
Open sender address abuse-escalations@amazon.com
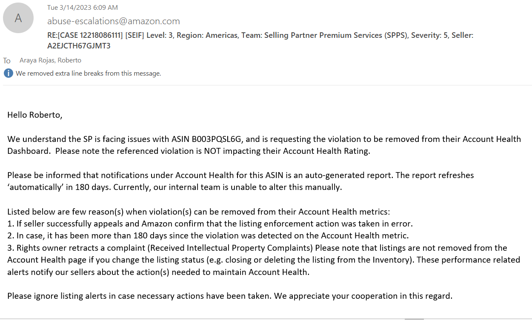coord(114,21)
